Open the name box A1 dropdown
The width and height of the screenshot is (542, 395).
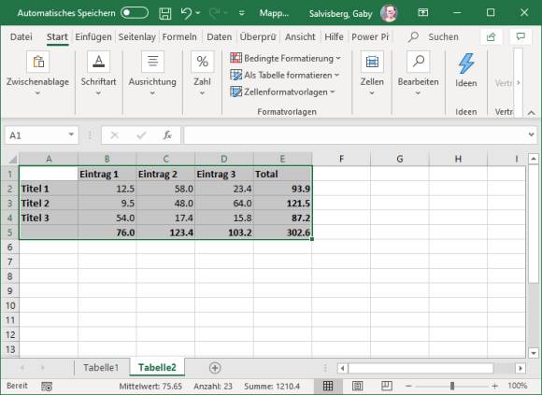pyautogui.click(x=71, y=135)
